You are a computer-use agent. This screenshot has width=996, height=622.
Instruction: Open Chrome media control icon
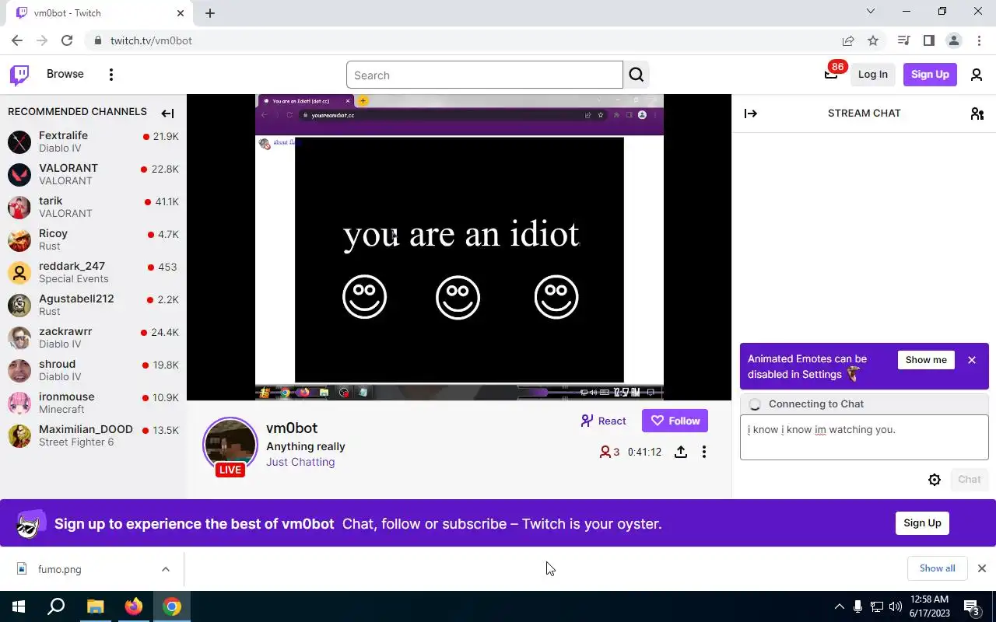click(x=903, y=40)
